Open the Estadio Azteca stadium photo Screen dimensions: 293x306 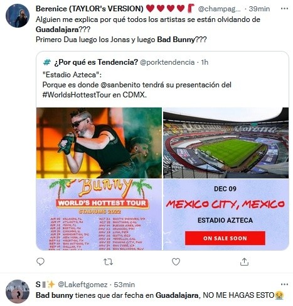[226, 143]
